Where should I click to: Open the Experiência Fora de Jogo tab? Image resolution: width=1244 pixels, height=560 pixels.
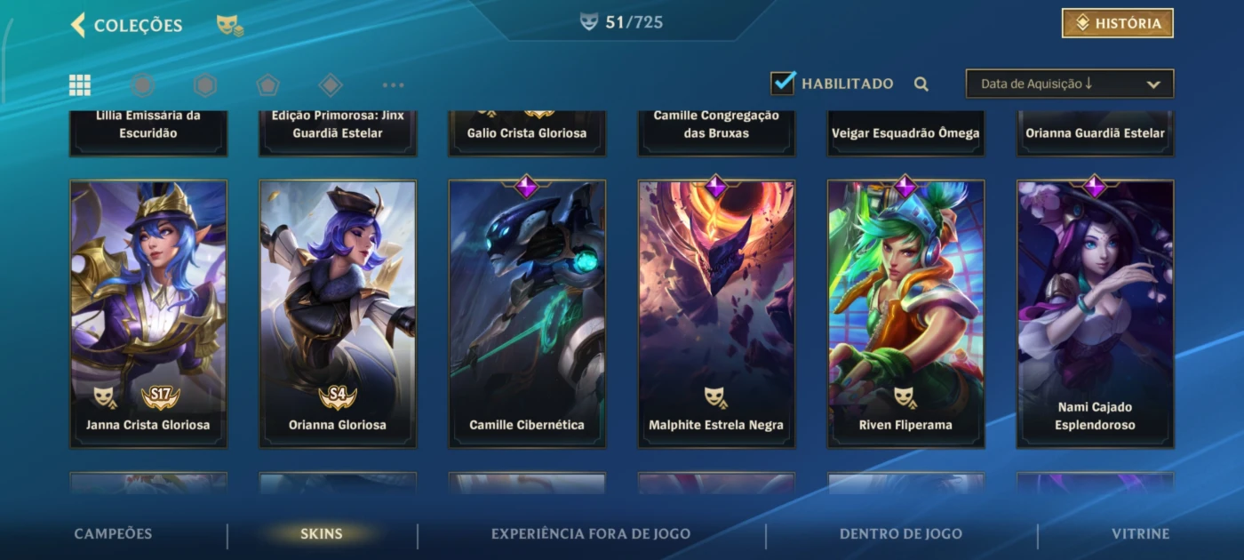tap(591, 533)
